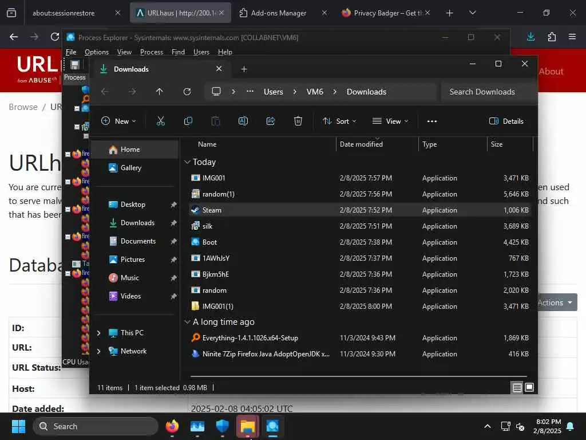Viewport: 586px width, 440px height.
Task: Click the Copy icon in Explorer toolbar
Action: (x=188, y=121)
